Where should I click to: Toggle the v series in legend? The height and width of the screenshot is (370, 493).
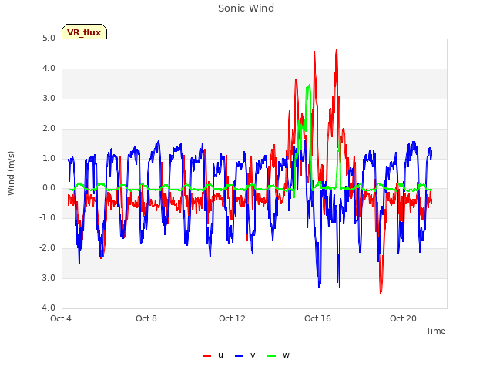(245, 355)
